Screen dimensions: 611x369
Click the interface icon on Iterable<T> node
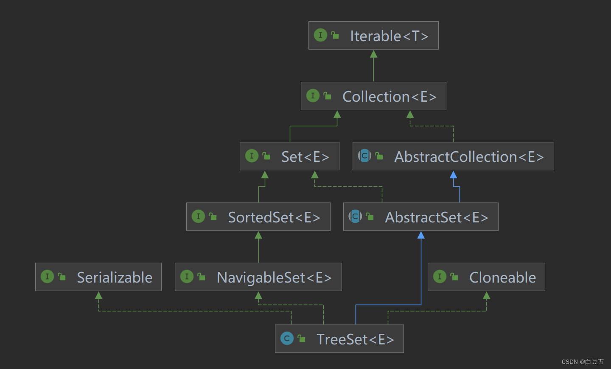(x=320, y=35)
